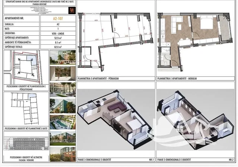Select the apartment number 'A2-107'
The height and width of the screenshot is (167, 238).
[x=58, y=19]
